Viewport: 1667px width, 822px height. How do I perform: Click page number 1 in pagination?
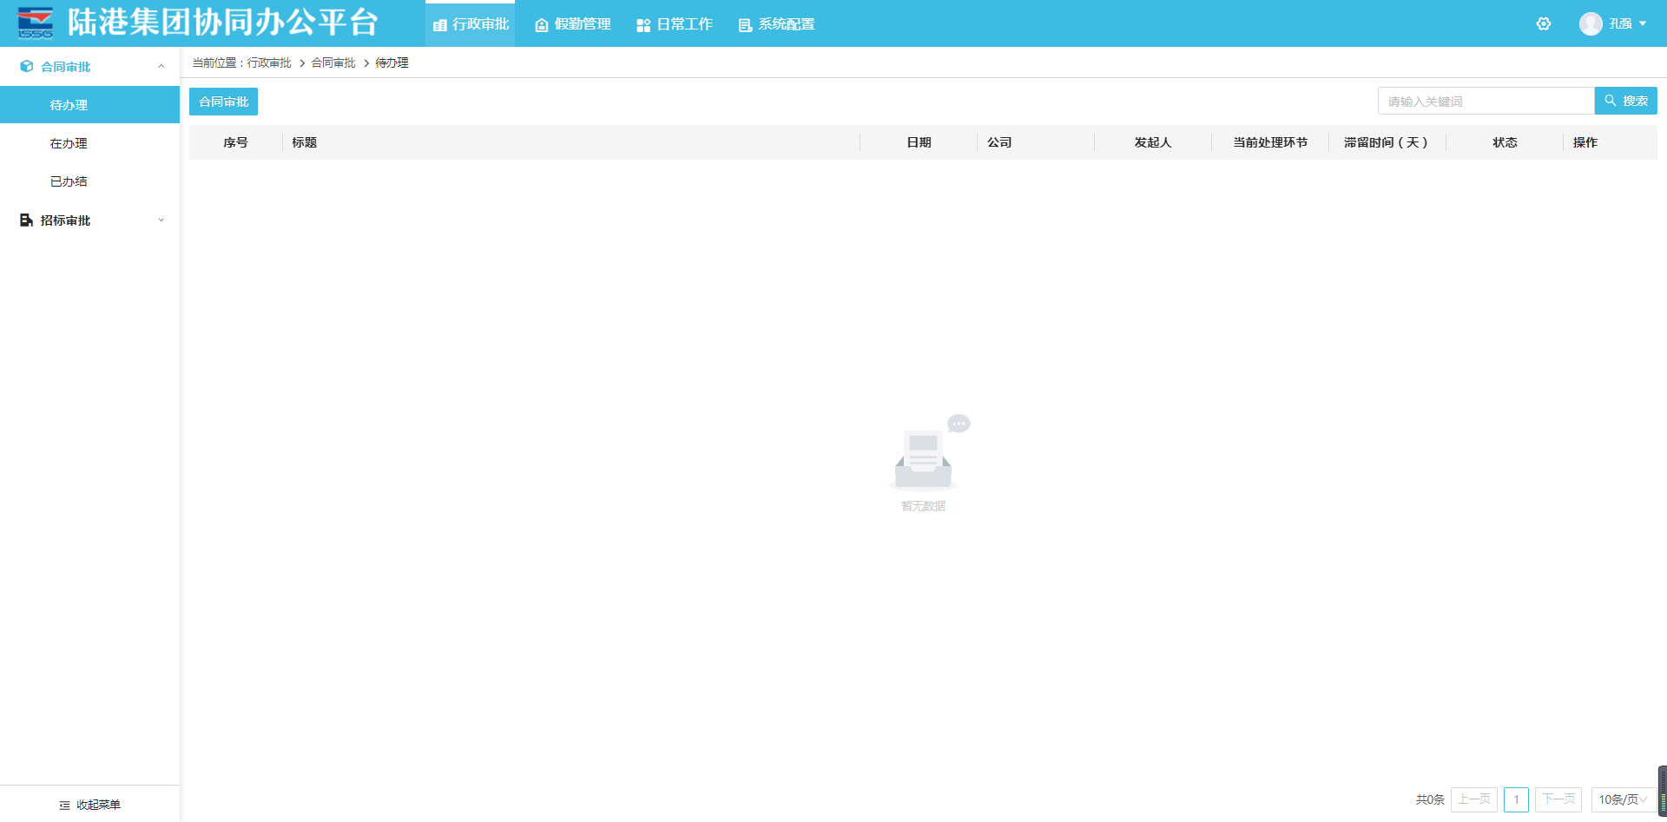[x=1516, y=799]
